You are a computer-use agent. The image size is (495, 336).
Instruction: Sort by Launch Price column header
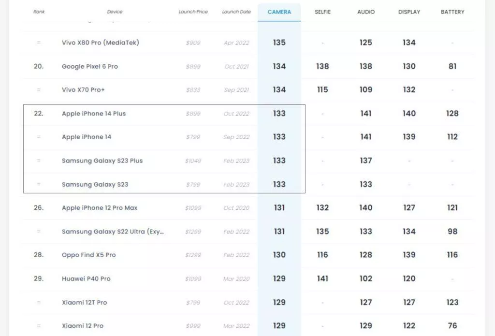coord(193,12)
